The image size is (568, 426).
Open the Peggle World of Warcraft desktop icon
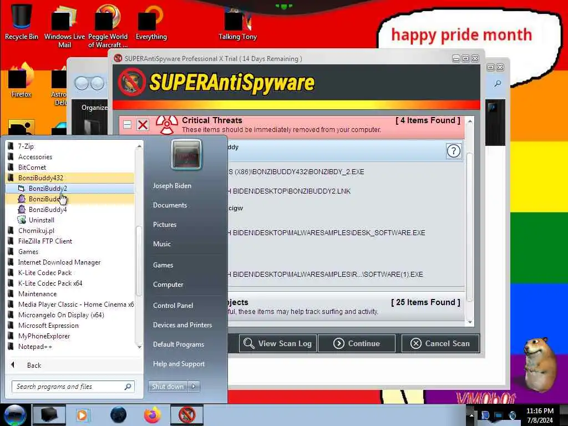pyautogui.click(x=108, y=27)
